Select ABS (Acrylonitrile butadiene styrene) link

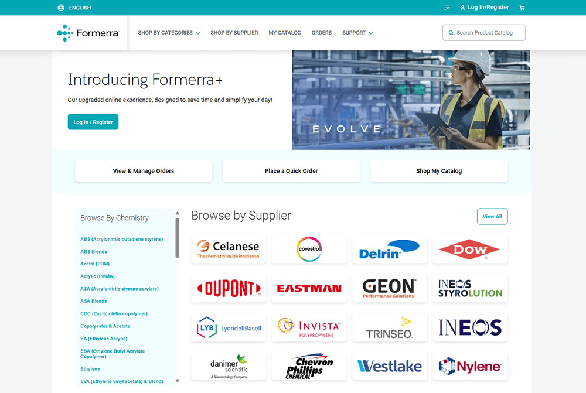(121, 239)
